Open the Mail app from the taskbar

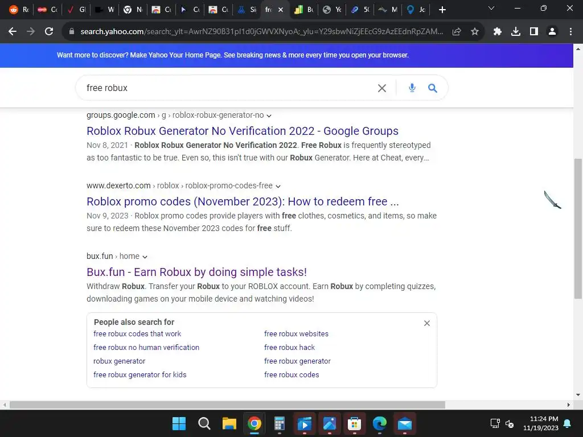(405, 423)
